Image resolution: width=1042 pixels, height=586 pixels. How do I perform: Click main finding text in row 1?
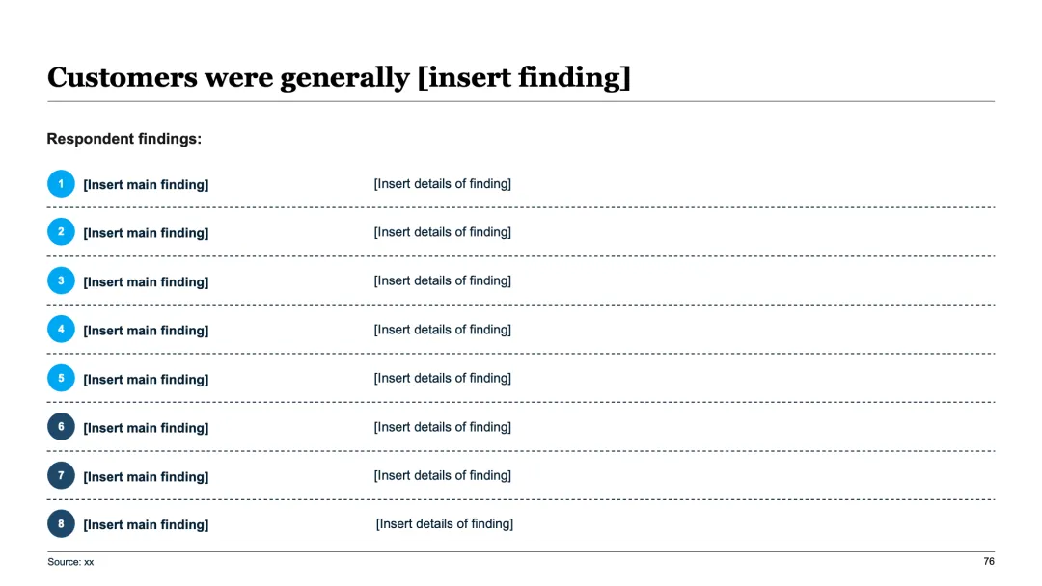(x=146, y=184)
